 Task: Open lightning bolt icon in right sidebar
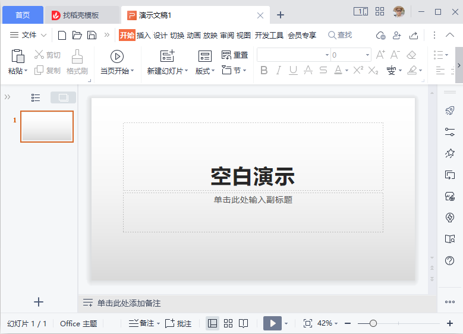point(450,218)
